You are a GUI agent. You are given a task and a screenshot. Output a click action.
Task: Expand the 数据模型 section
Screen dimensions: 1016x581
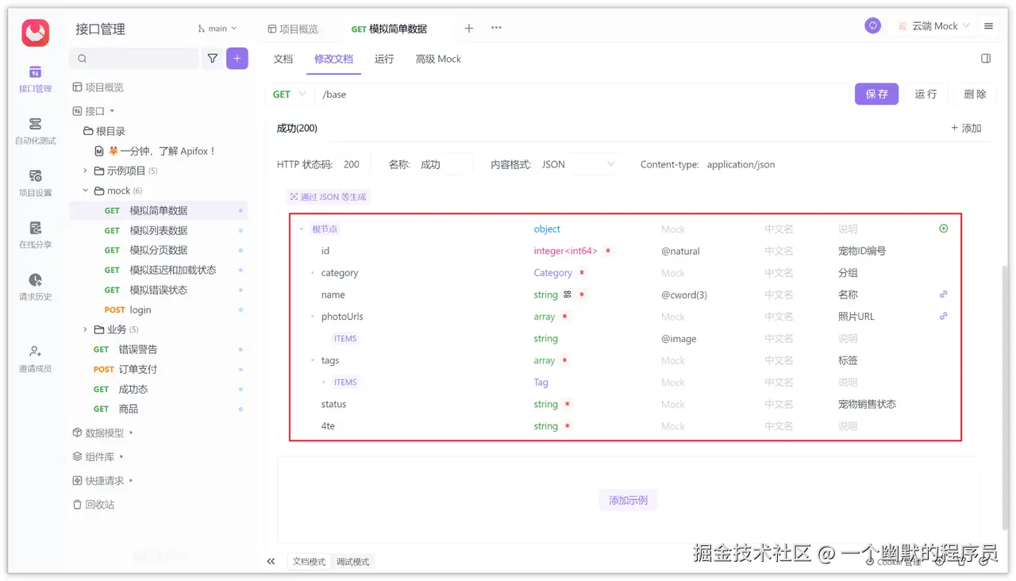[103, 433]
